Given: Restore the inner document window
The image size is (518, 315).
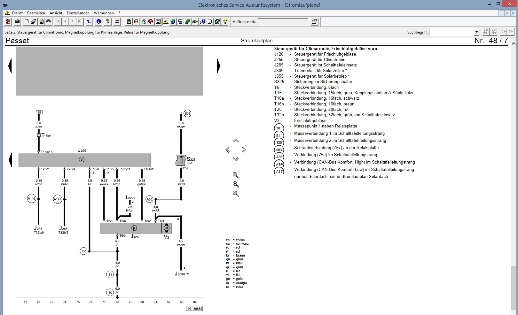Looking at the screenshot, I should [507, 13].
